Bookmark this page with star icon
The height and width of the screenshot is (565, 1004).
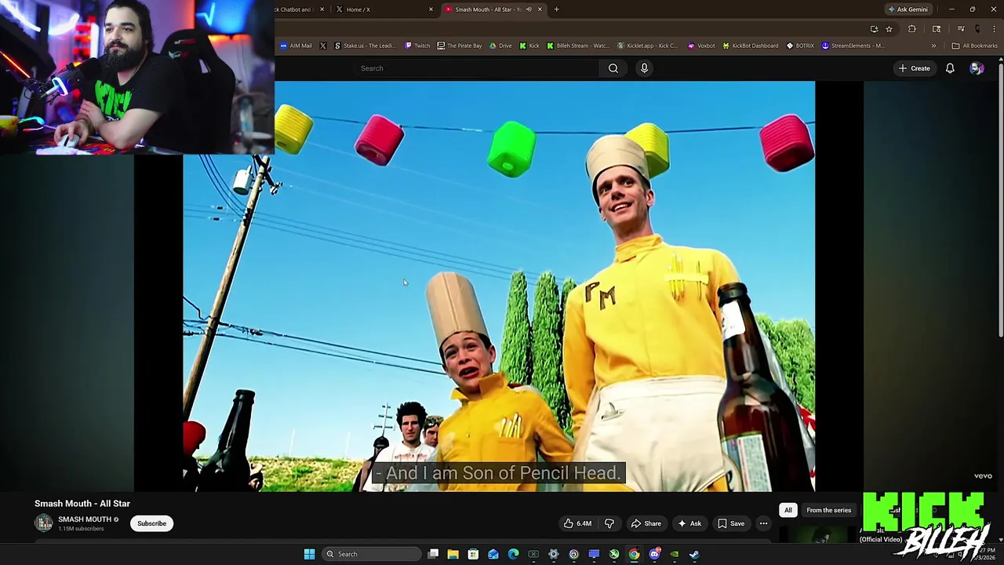(x=889, y=29)
